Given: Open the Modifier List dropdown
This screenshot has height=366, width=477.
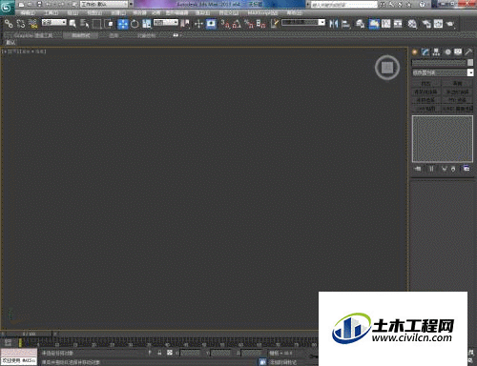Looking at the screenshot, I should tap(443, 72).
